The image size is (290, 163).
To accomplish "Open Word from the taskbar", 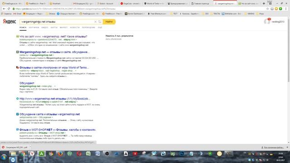I will pos(97,153).
